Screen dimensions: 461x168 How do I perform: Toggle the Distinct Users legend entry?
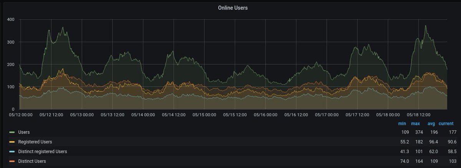tap(32, 161)
